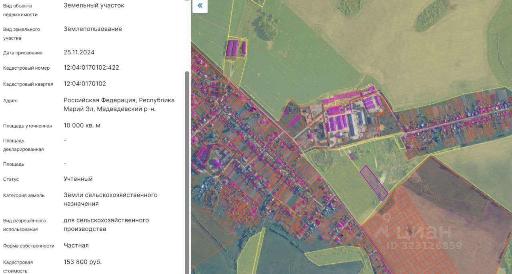Click the label Форма собственности
512x274 pixels.
[28, 246]
